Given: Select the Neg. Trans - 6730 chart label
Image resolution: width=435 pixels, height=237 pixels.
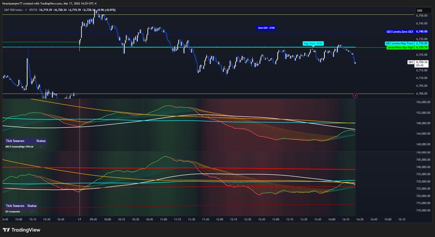Looking at the screenshot, I should (313, 43).
